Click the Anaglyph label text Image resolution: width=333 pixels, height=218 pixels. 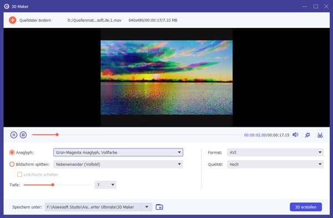[x=24, y=152]
